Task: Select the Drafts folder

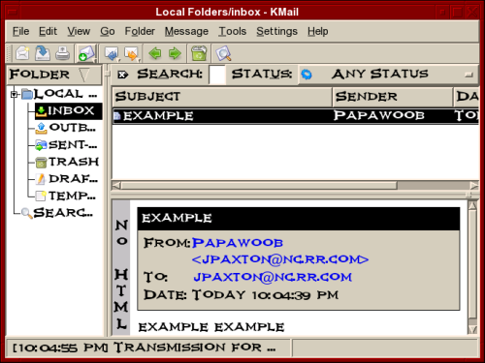Action: point(73,179)
